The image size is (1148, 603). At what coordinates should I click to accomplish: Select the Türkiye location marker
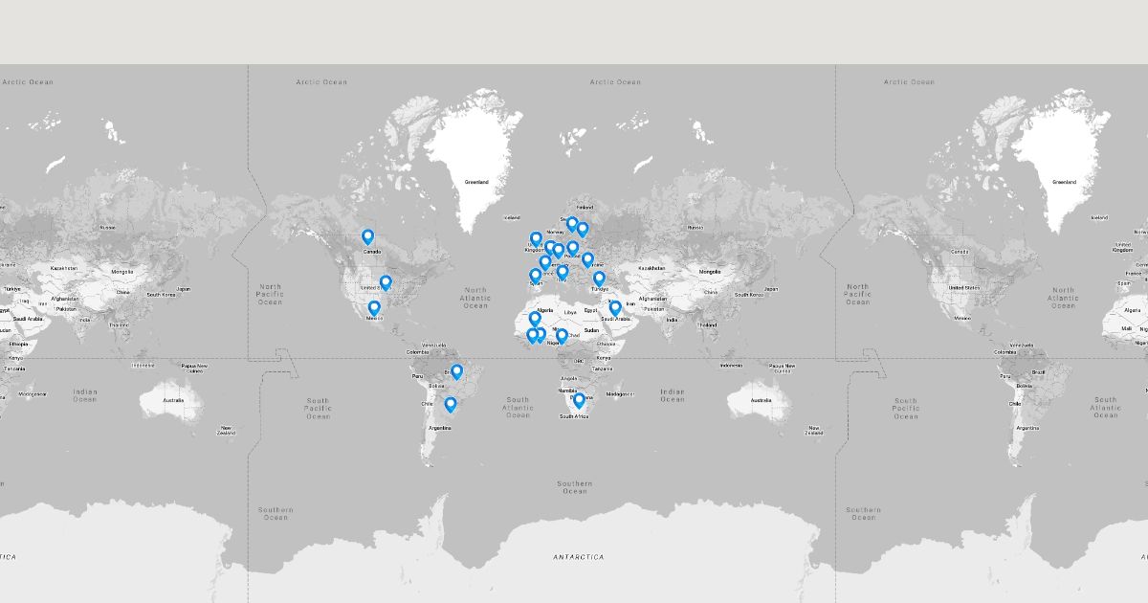(x=599, y=279)
